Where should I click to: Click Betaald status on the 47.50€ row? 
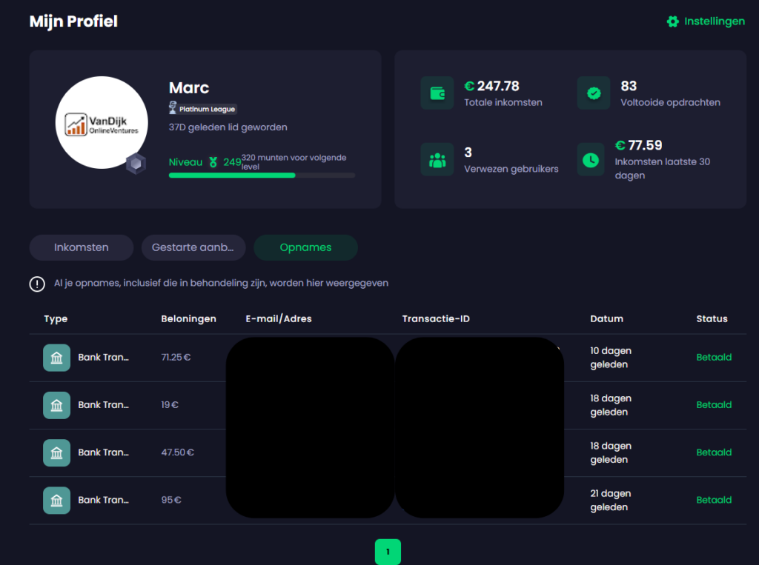[713, 452]
